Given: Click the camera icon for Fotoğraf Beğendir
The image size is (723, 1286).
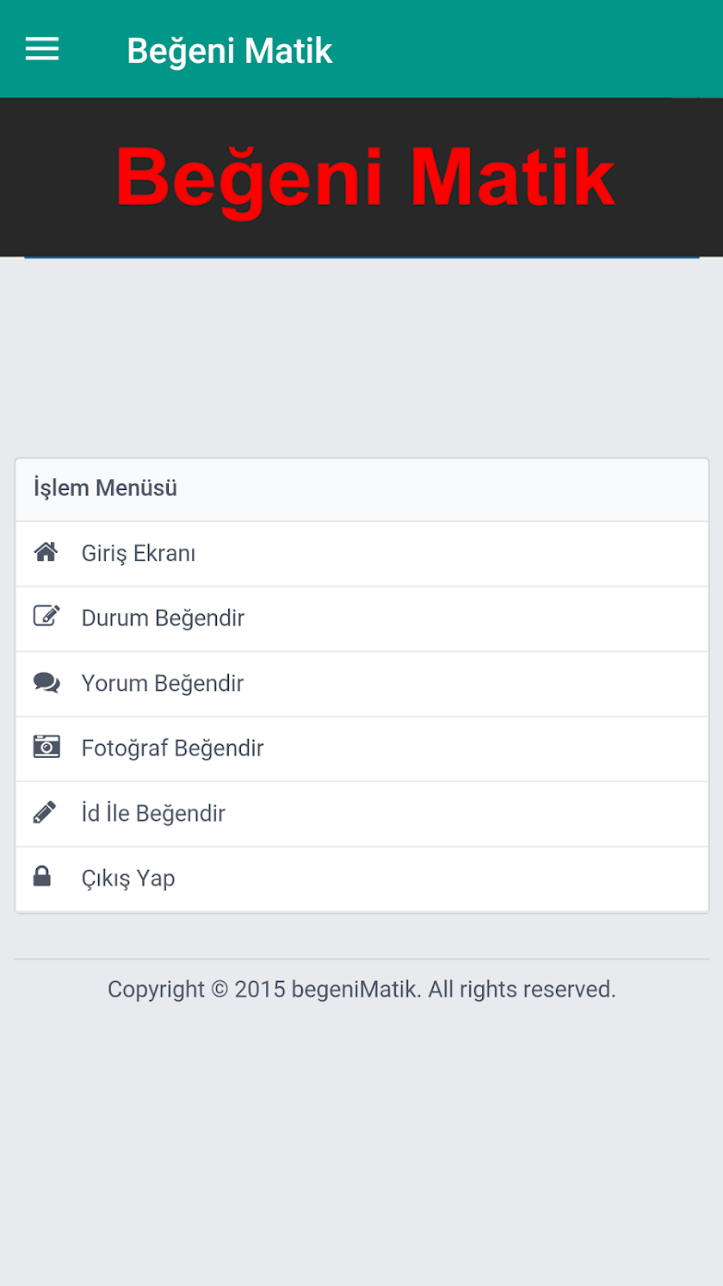Looking at the screenshot, I should point(46,747).
